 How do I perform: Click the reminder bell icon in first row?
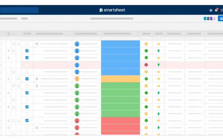(x=18, y=44)
